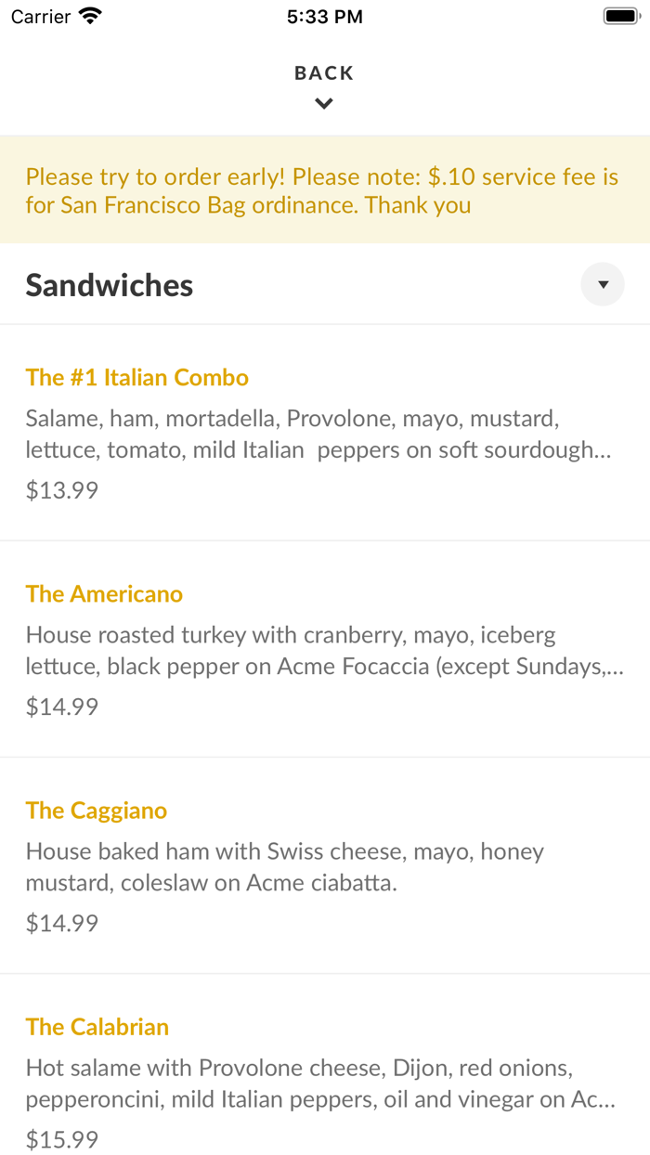Tap the Wi-Fi icon in the status bar
The width and height of the screenshot is (650, 1155).
point(89,15)
